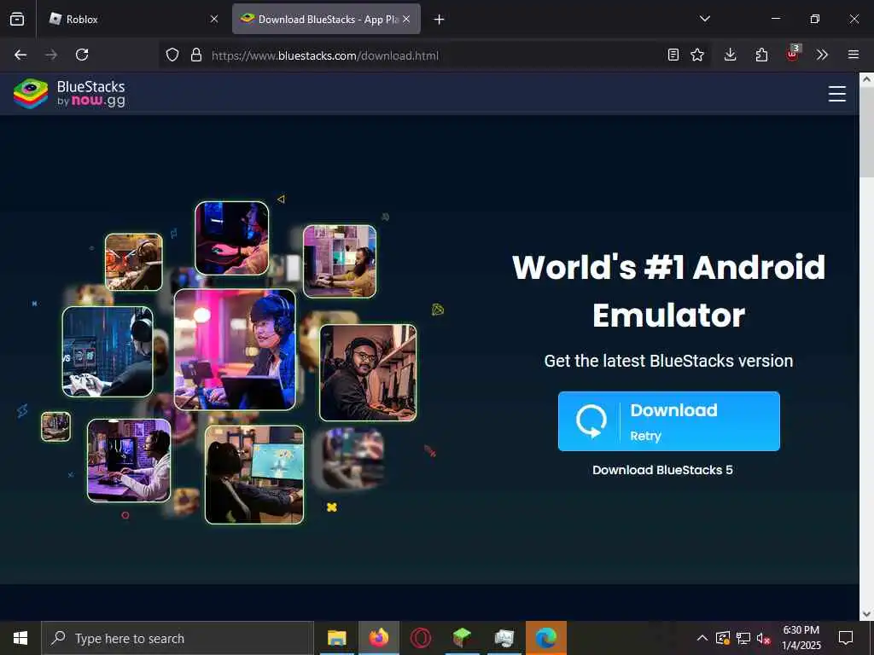Click the forward navigation arrow
Screen dimensions: 874x655
pyautogui.click(x=51, y=55)
